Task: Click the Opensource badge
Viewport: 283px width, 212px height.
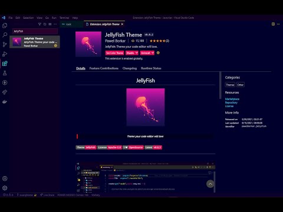Action: pyautogui.click(x=133, y=147)
